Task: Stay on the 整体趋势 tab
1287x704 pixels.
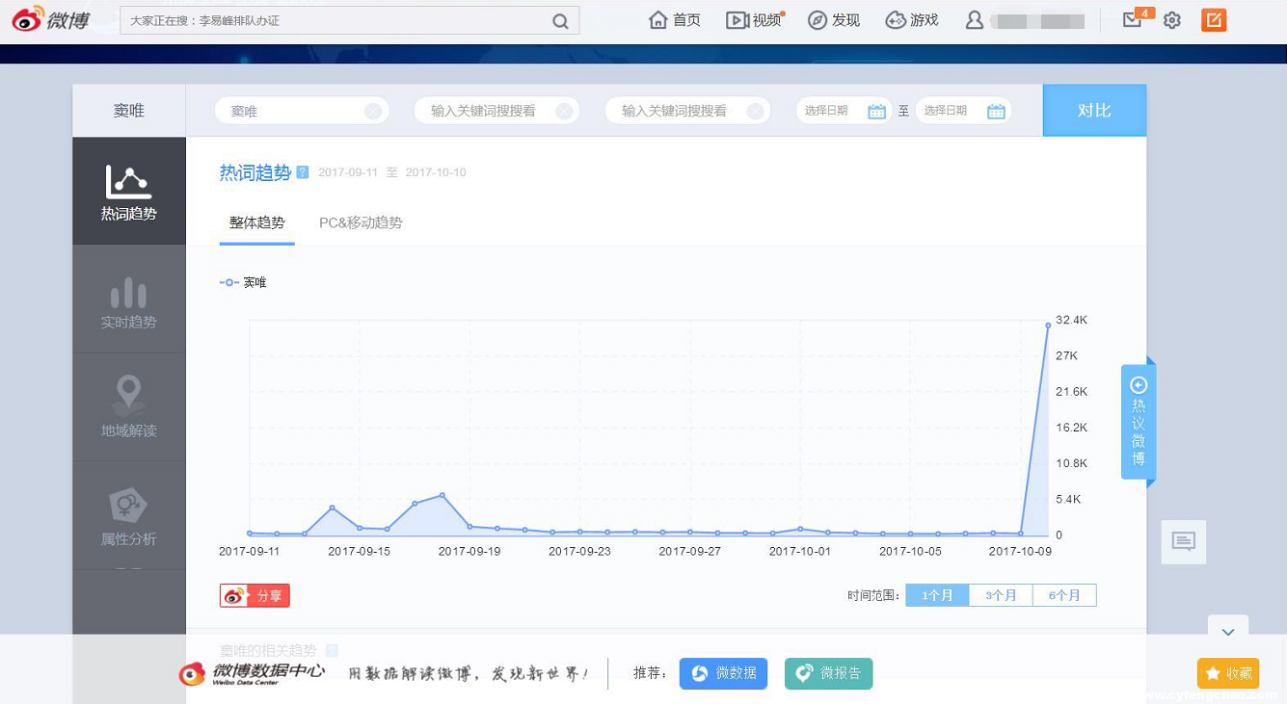Action: pyautogui.click(x=256, y=222)
